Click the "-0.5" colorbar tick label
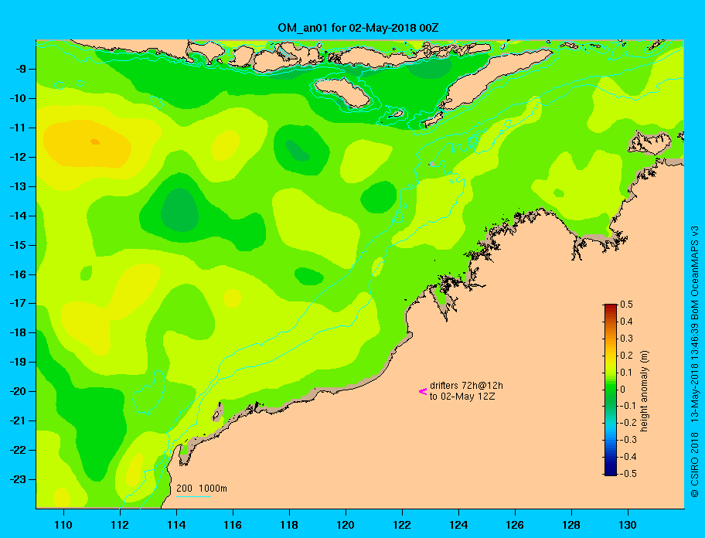This screenshot has height=538, width=705. (x=628, y=474)
